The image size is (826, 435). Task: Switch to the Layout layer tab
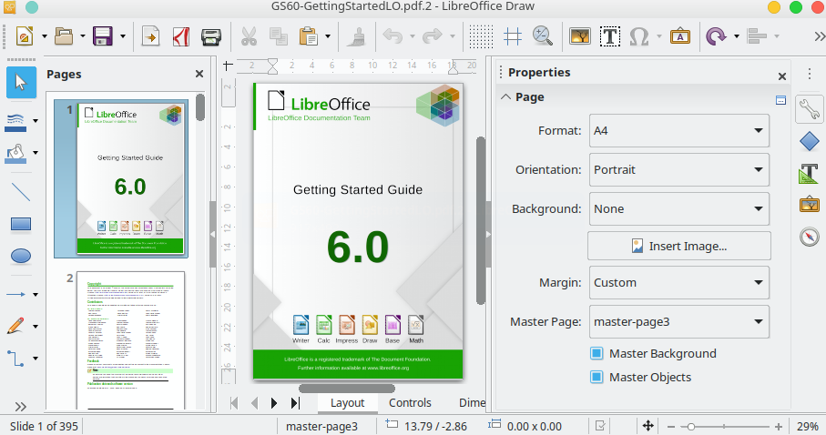347,403
